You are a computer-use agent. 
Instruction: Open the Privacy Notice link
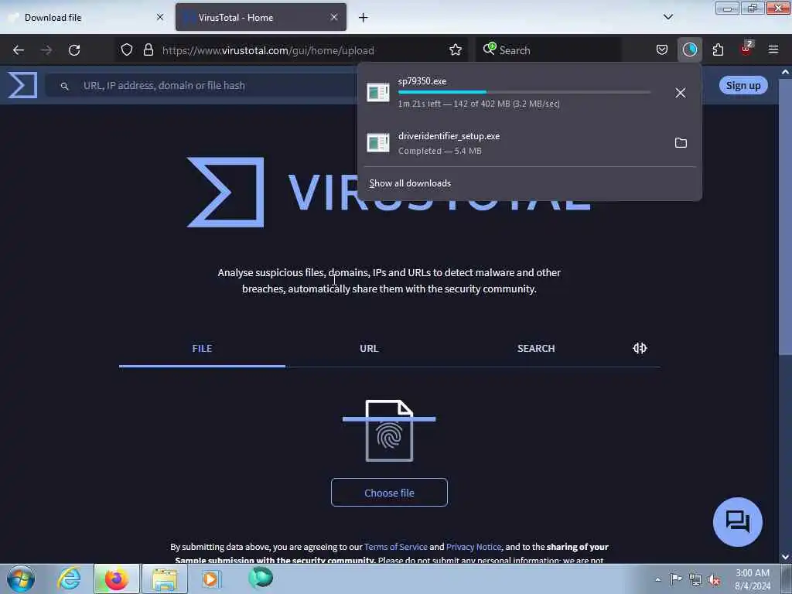point(473,547)
